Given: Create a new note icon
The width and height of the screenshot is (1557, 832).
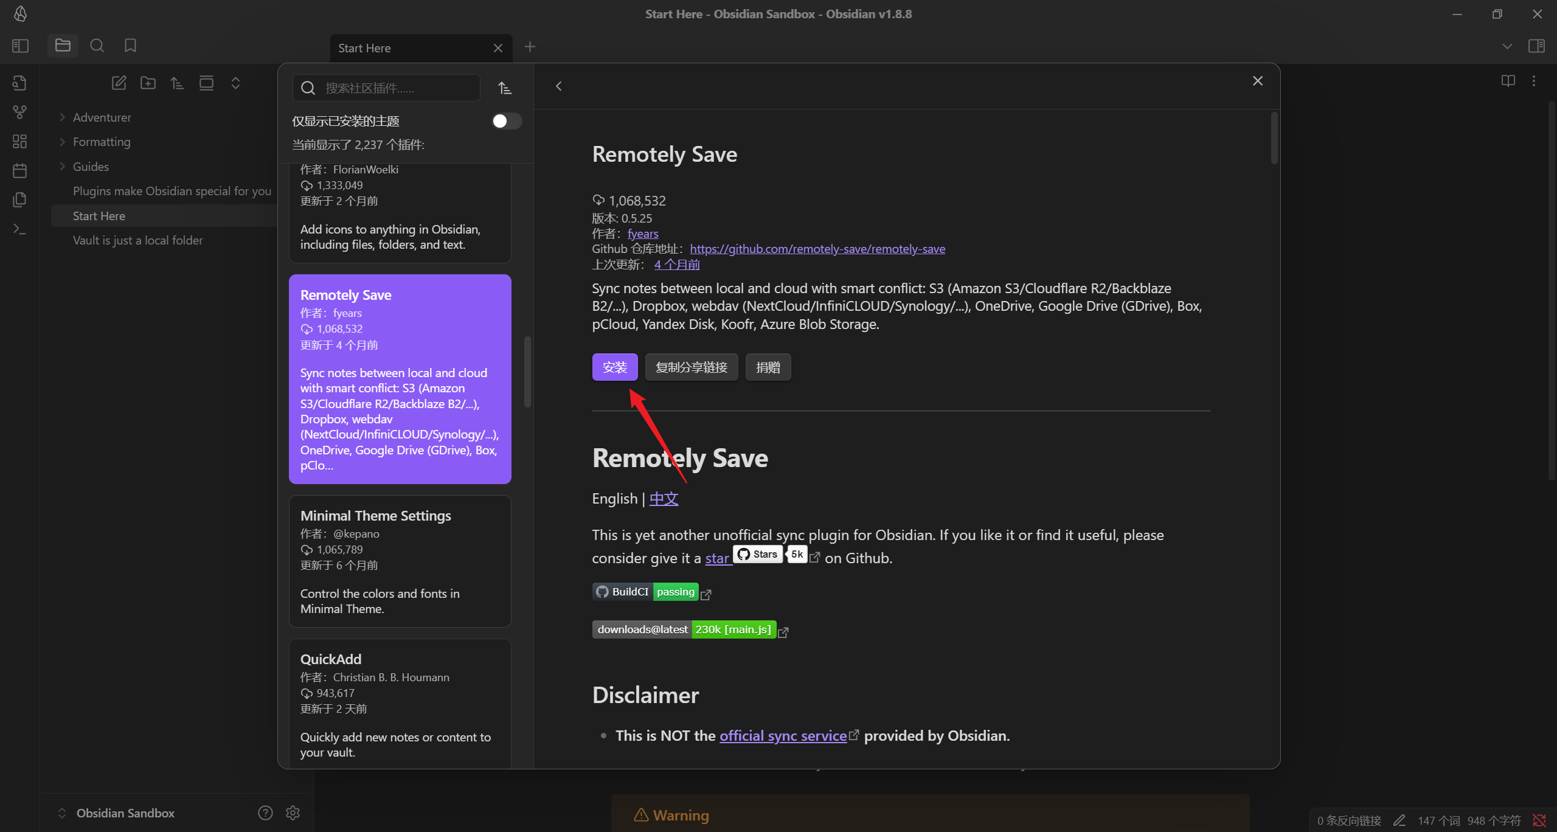Looking at the screenshot, I should (x=119, y=83).
